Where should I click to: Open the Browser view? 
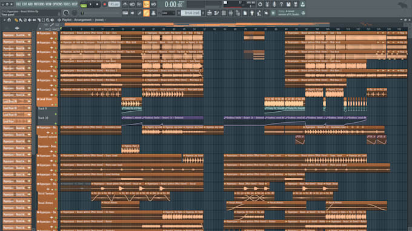[x=238, y=13]
